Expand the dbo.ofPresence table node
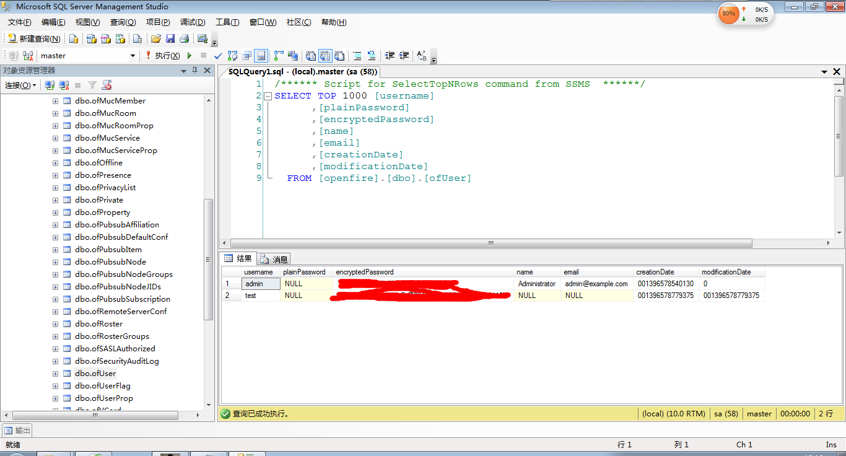 tap(55, 175)
